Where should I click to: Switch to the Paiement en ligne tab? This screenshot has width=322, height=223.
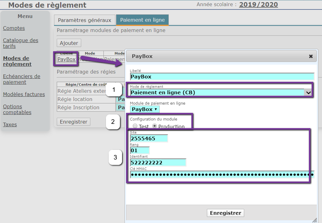pos(142,20)
